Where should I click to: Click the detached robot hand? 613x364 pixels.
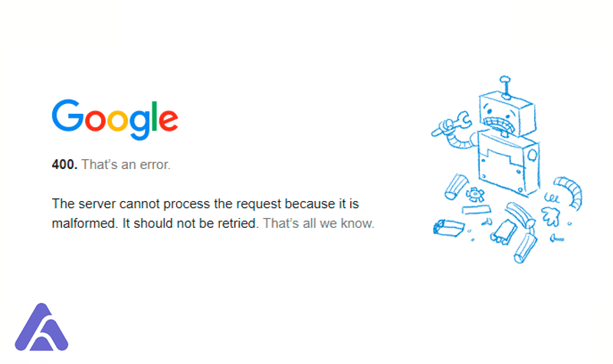pyautogui.click(x=551, y=216)
